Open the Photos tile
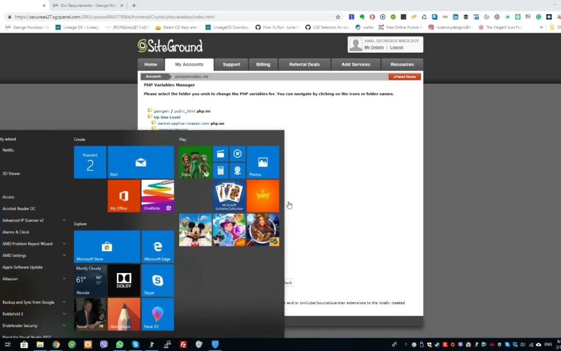Viewport: 561px width, 351px height. (x=263, y=162)
